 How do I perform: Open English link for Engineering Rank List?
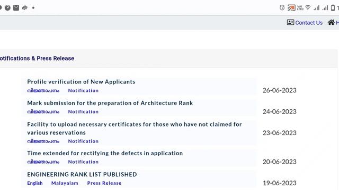pos(35,183)
